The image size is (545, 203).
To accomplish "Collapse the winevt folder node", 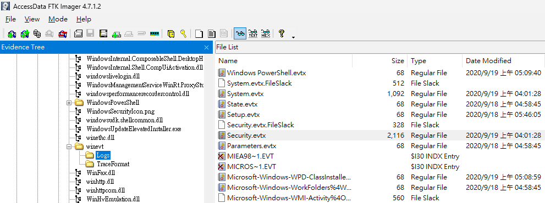I will (x=69, y=147).
